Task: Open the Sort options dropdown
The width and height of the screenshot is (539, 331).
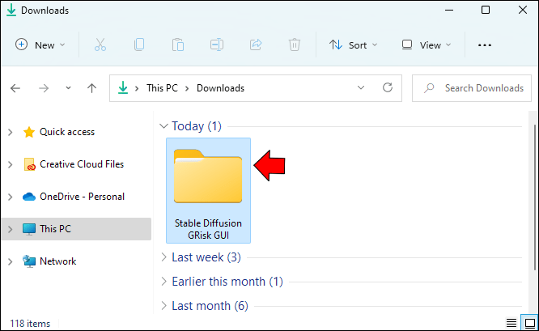Action: coord(354,45)
